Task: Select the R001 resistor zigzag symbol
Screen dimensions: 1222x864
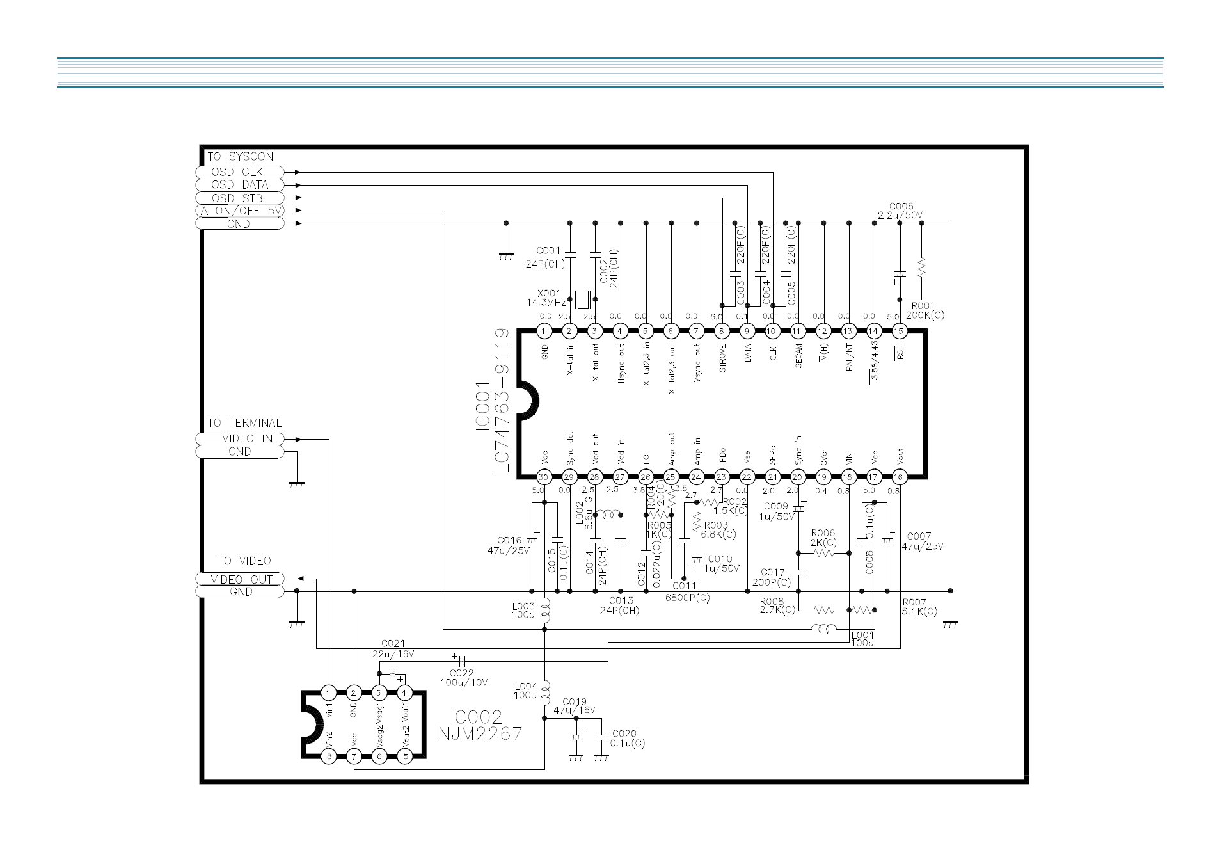Action: coord(921,268)
